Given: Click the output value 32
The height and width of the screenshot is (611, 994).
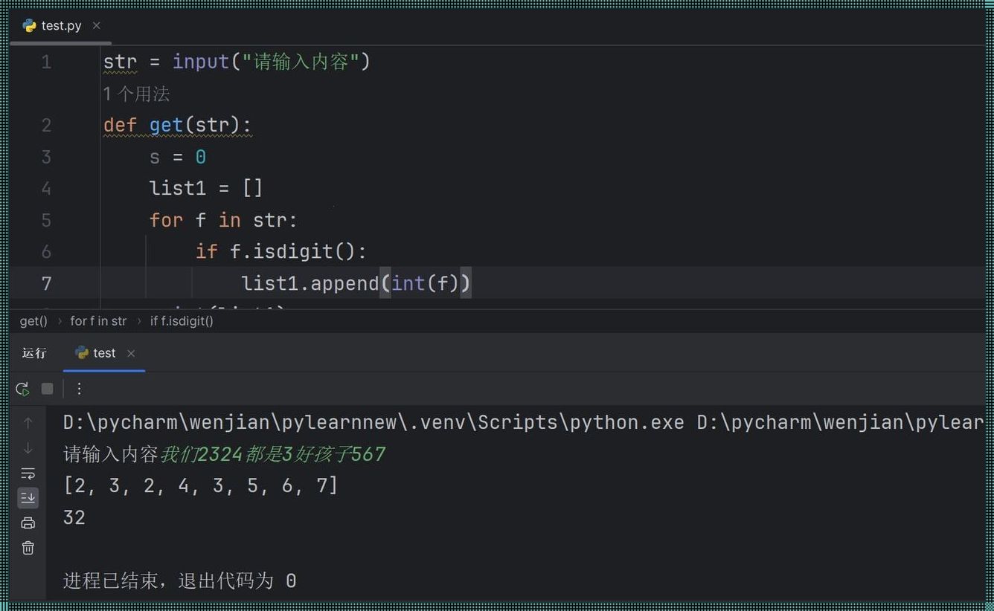Looking at the screenshot, I should pyautogui.click(x=74, y=517).
